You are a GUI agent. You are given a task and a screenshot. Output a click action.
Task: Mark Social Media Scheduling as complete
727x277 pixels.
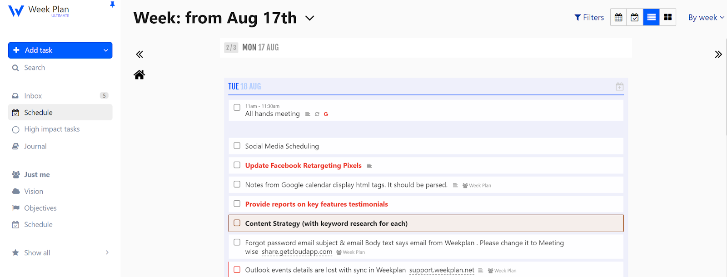click(x=237, y=146)
